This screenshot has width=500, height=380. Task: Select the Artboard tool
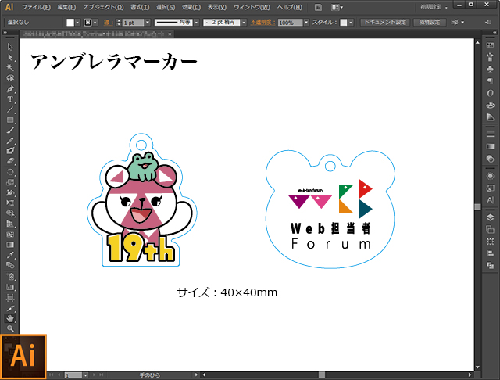[10, 298]
